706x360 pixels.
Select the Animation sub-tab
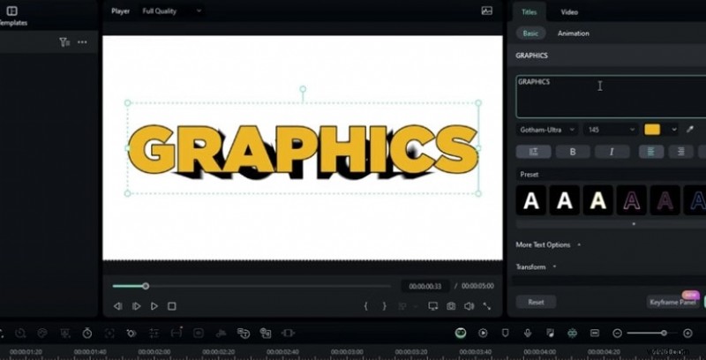(573, 34)
